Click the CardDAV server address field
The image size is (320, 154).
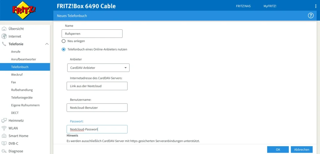click(x=97, y=86)
